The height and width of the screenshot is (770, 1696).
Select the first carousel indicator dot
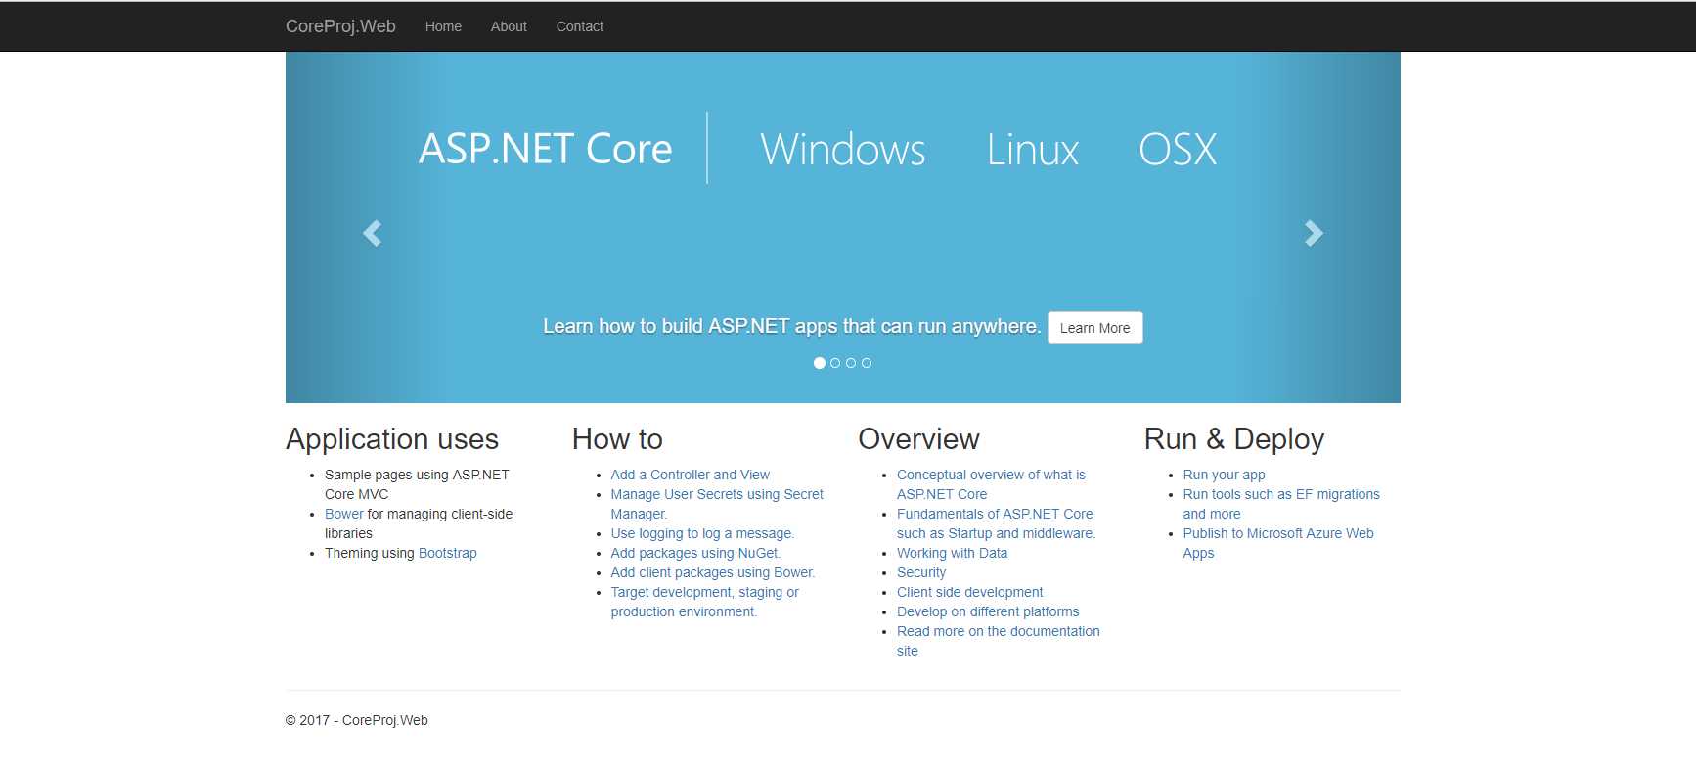820,363
